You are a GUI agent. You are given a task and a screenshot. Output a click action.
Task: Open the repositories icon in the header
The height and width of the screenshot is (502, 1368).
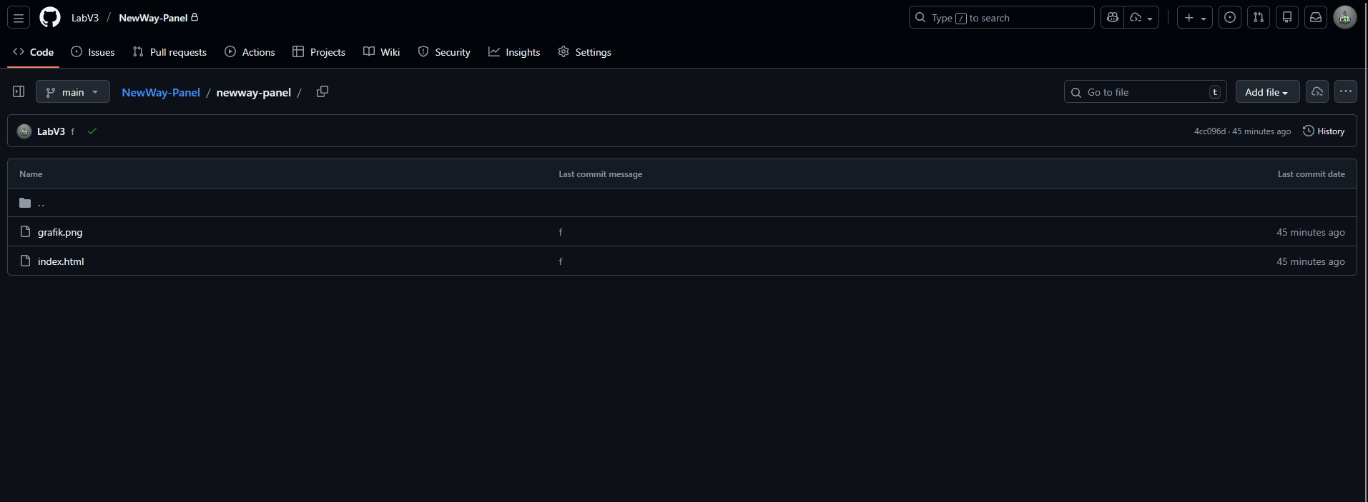1287,18
